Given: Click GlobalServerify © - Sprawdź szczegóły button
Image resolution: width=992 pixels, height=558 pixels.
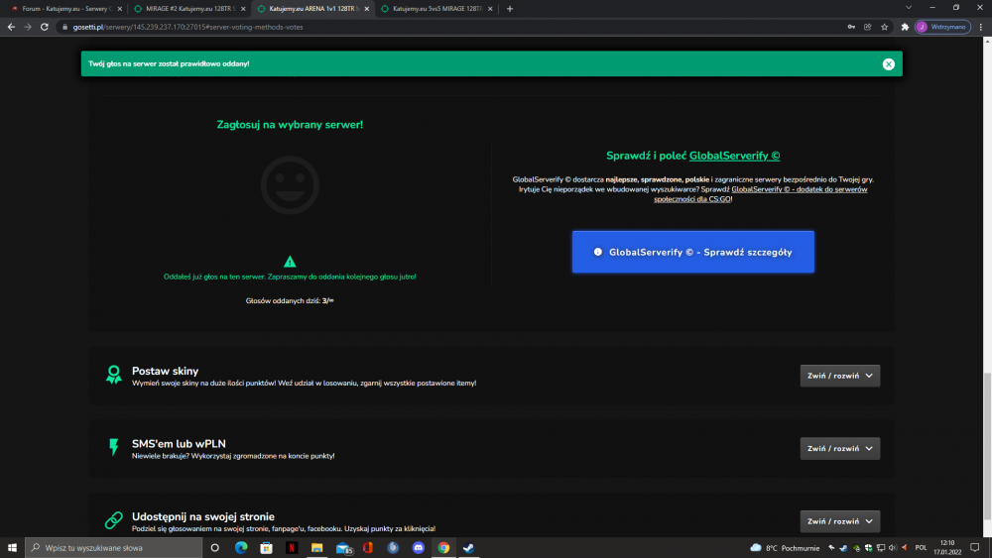Looking at the screenshot, I should click(692, 252).
